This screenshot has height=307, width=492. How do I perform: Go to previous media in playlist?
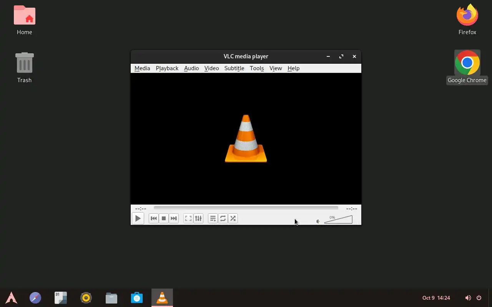pos(153,218)
